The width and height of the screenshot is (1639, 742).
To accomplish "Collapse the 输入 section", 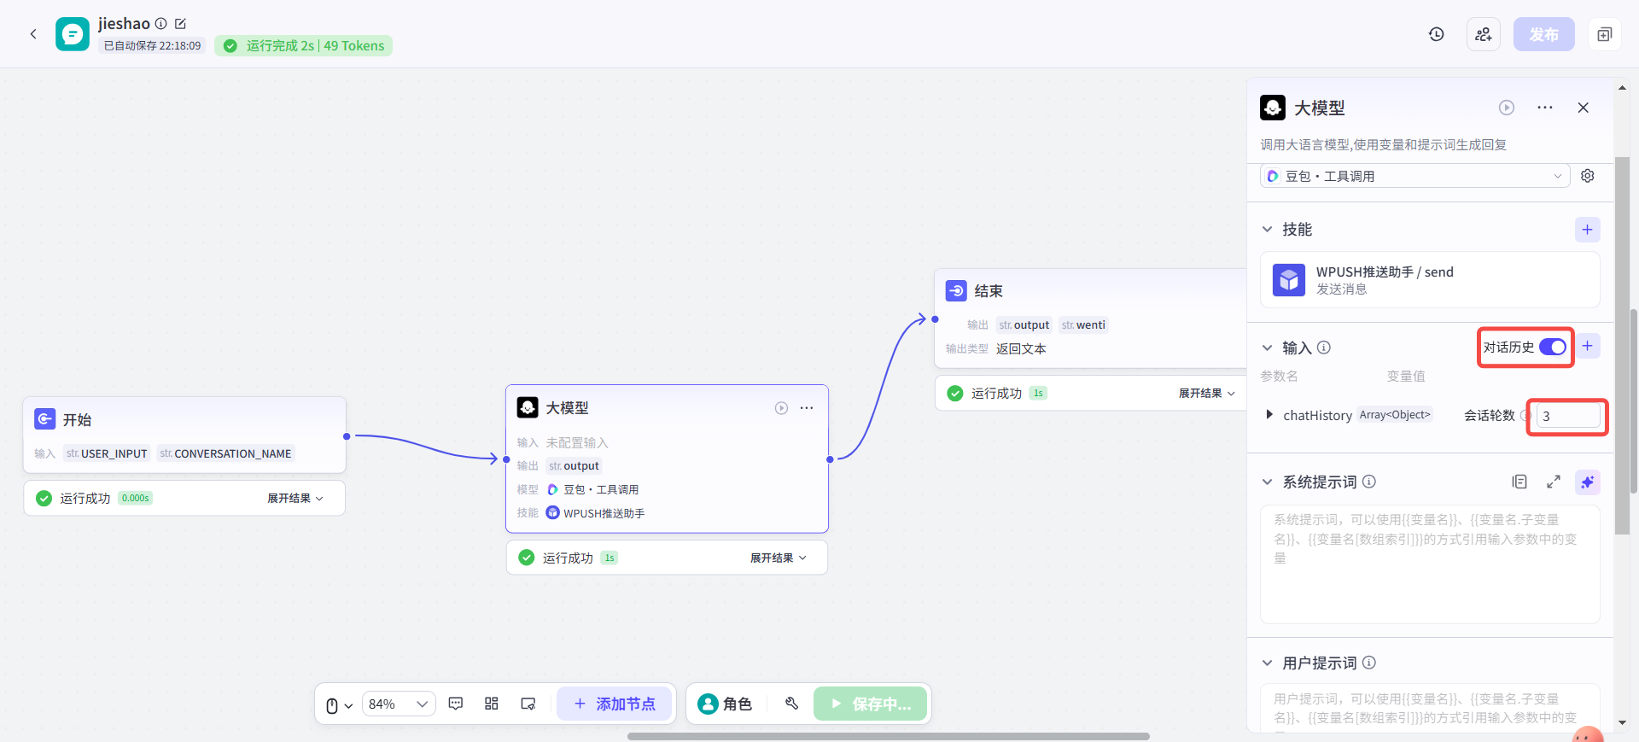I will pos(1268,348).
